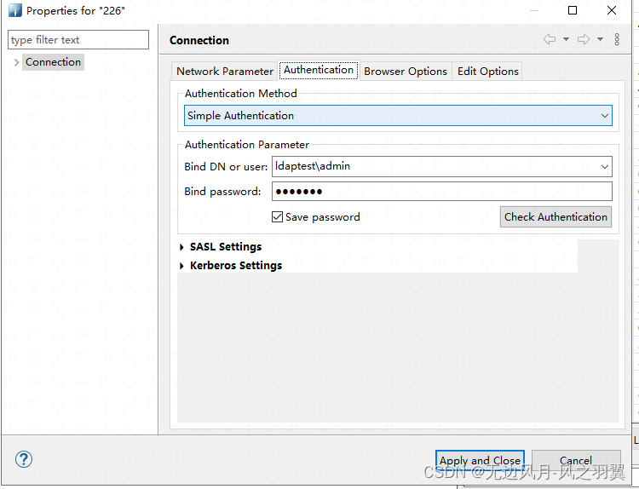Open the Bind DN or user dropdown arrow
The height and width of the screenshot is (489, 639).
[605, 167]
